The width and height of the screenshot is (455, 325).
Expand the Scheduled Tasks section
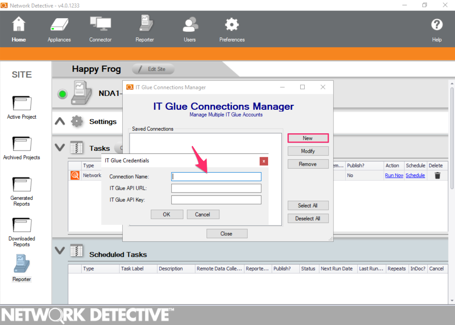(59, 251)
